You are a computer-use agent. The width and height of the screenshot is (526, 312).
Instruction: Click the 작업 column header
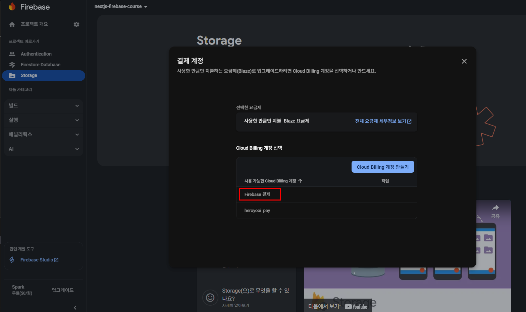click(x=385, y=181)
